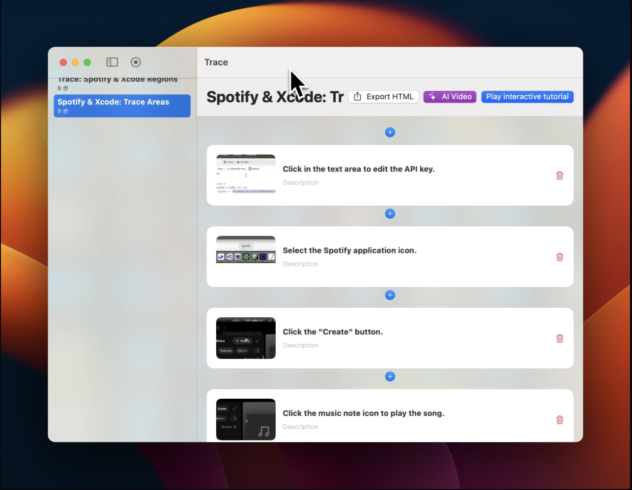Edit title 'Click the "Create" button.'

coord(333,332)
